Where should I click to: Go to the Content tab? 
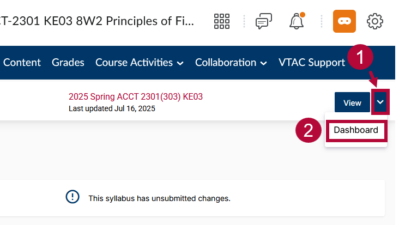[x=22, y=63]
